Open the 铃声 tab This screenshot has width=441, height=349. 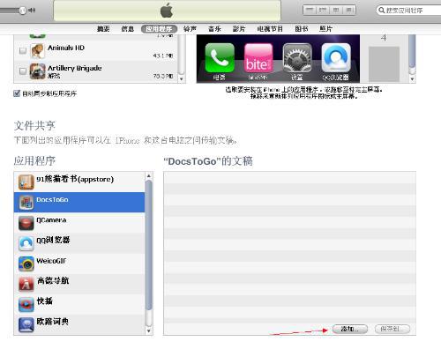pos(190,29)
